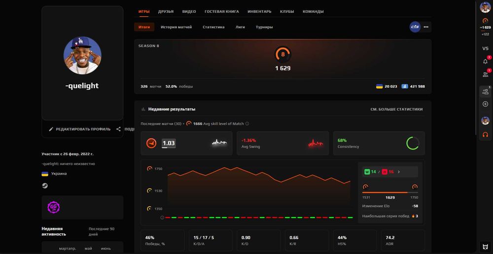Open the Consistency 68% card

(x=379, y=144)
